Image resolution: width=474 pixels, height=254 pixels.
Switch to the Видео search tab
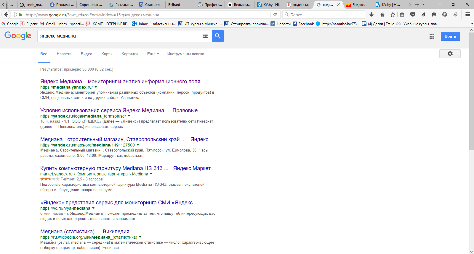[x=87, y=54]
